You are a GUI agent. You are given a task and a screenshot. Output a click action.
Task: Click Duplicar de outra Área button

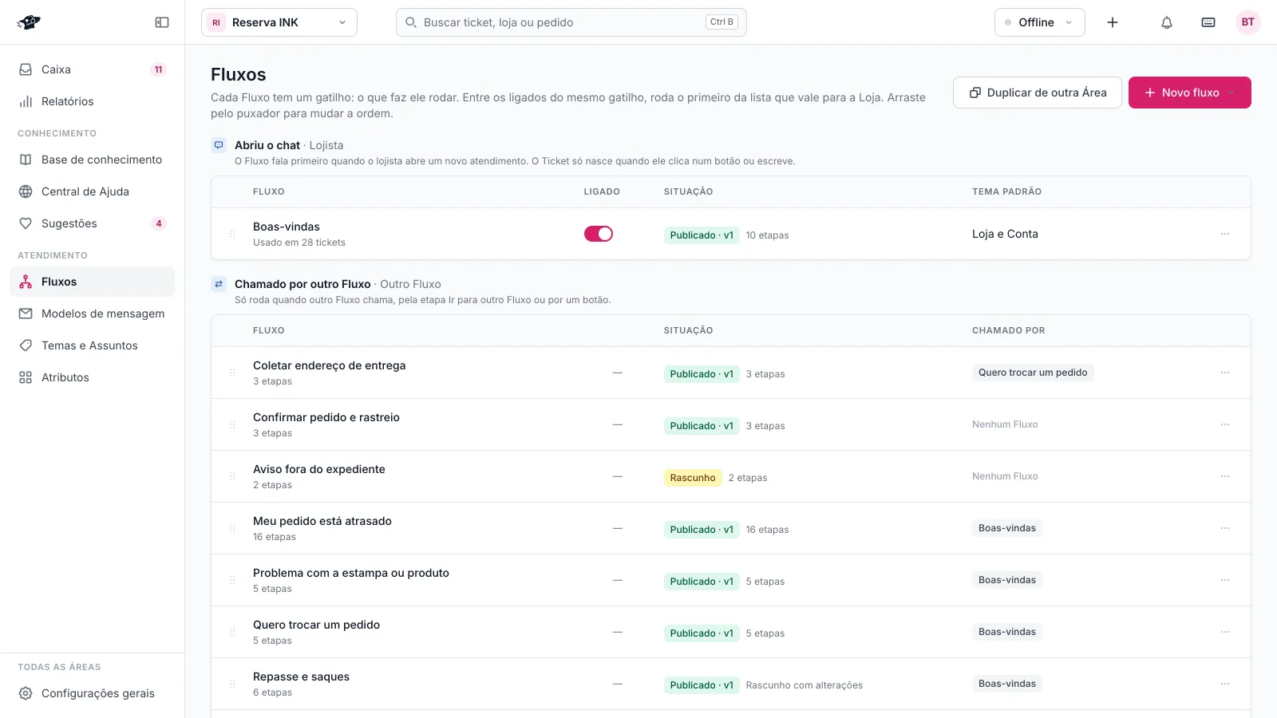tap(1038, 93)
